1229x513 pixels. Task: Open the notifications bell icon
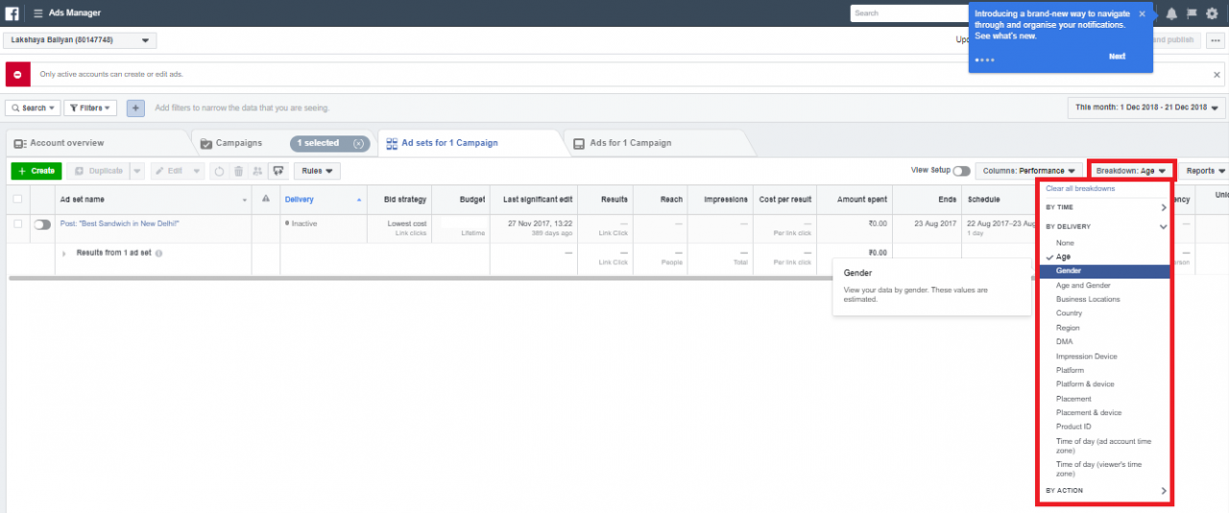click(x=1171, y=13)
